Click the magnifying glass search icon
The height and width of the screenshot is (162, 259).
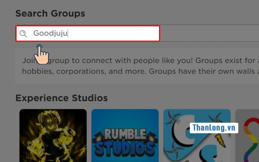[23, 34]
